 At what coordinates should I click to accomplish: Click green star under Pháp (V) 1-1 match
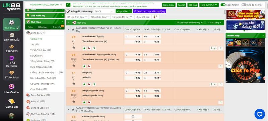click(x=84, y=84)
